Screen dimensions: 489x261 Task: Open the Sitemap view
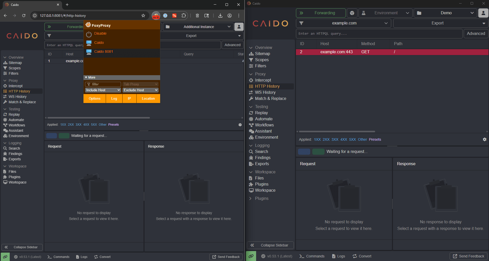[x=15, y=62]
